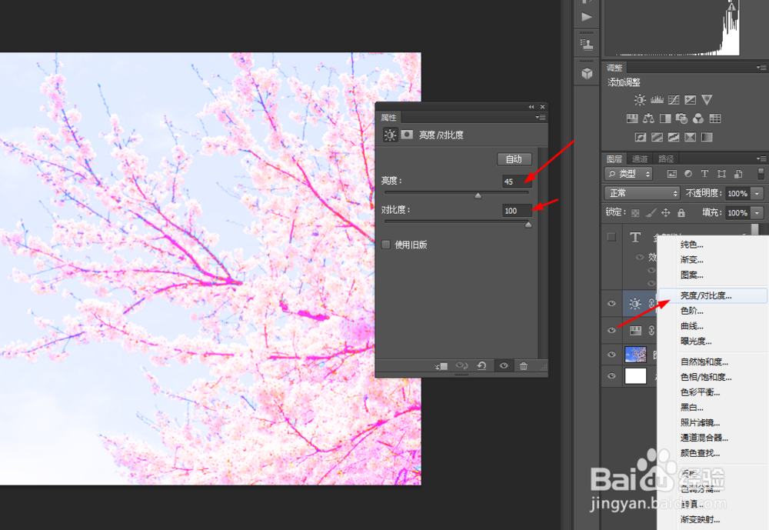Toggle lock image pixels brush icon
This screenshot has width=769, height=530.
click(651, 213)
